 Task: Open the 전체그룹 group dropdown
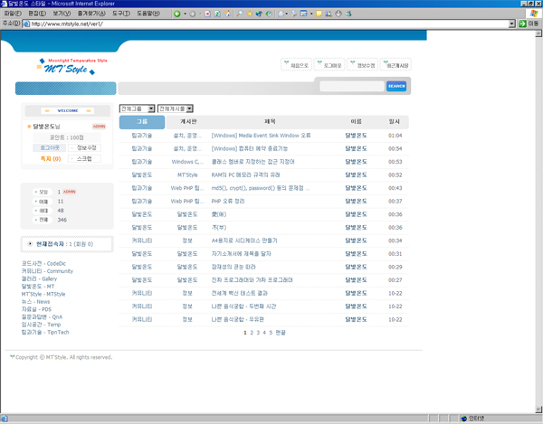pyautogui.click(x=137, y=108)
